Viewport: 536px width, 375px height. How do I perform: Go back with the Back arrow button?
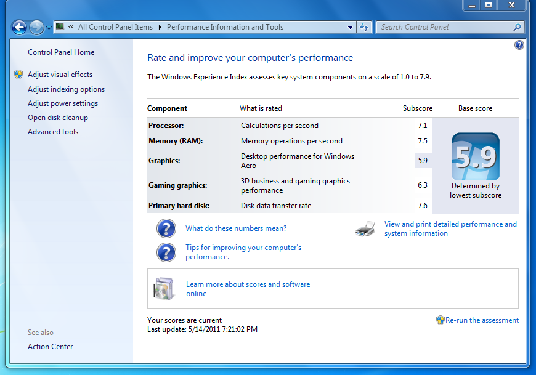(19, 27)
